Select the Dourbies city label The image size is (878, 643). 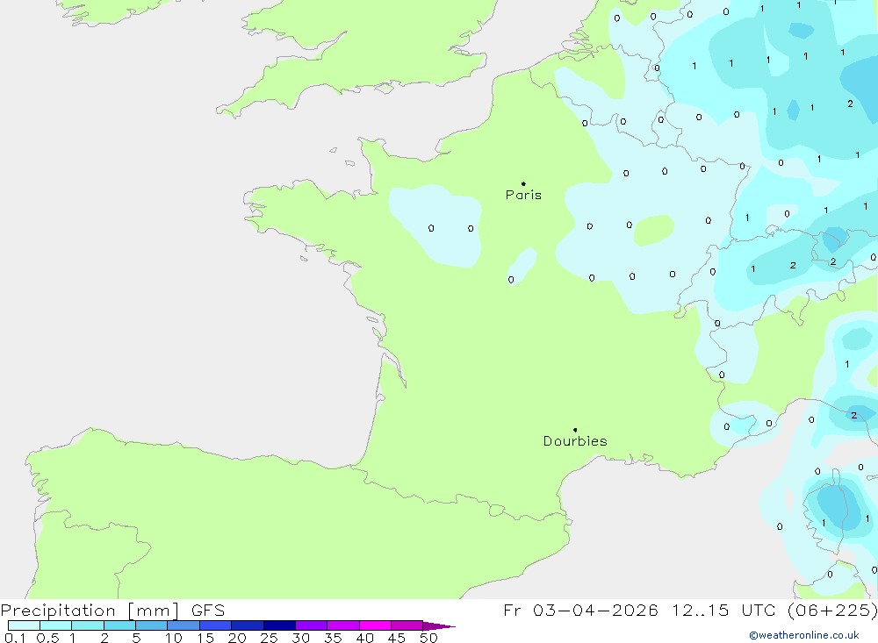coord(575,441)
